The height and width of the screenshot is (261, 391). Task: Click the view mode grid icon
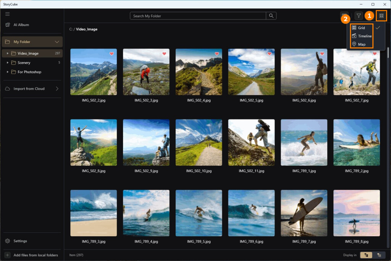point(381,16)
